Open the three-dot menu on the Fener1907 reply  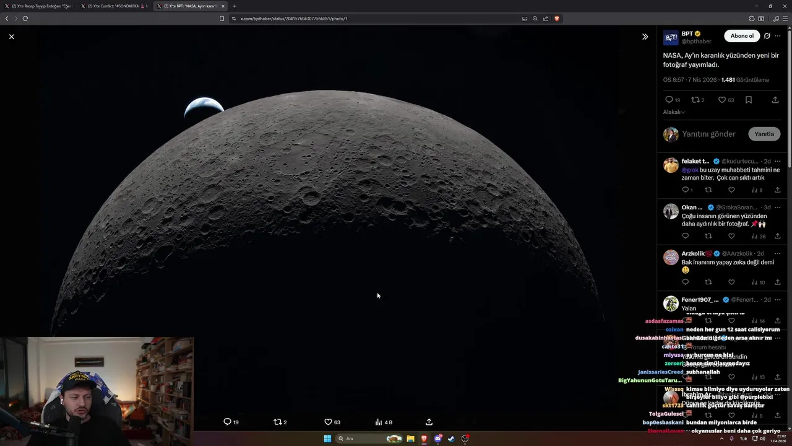778,299
